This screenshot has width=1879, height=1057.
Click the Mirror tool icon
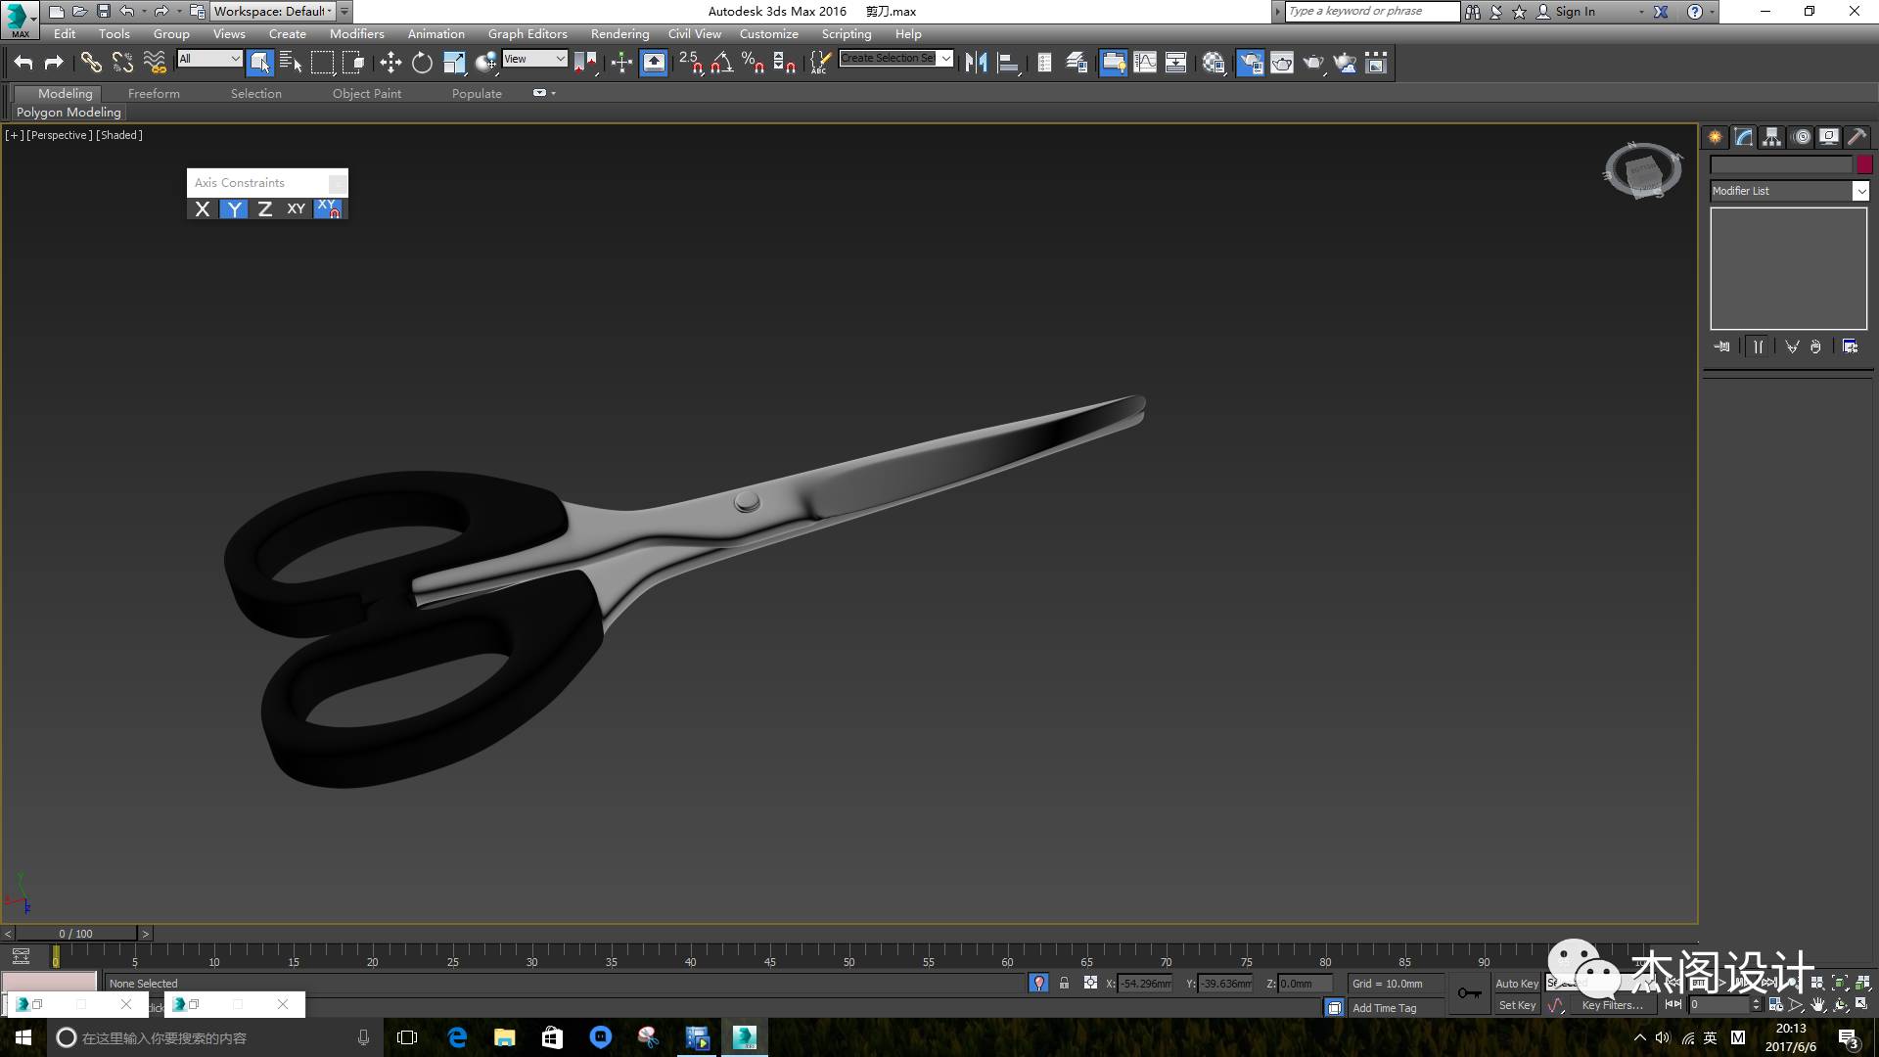click(976, 64)
